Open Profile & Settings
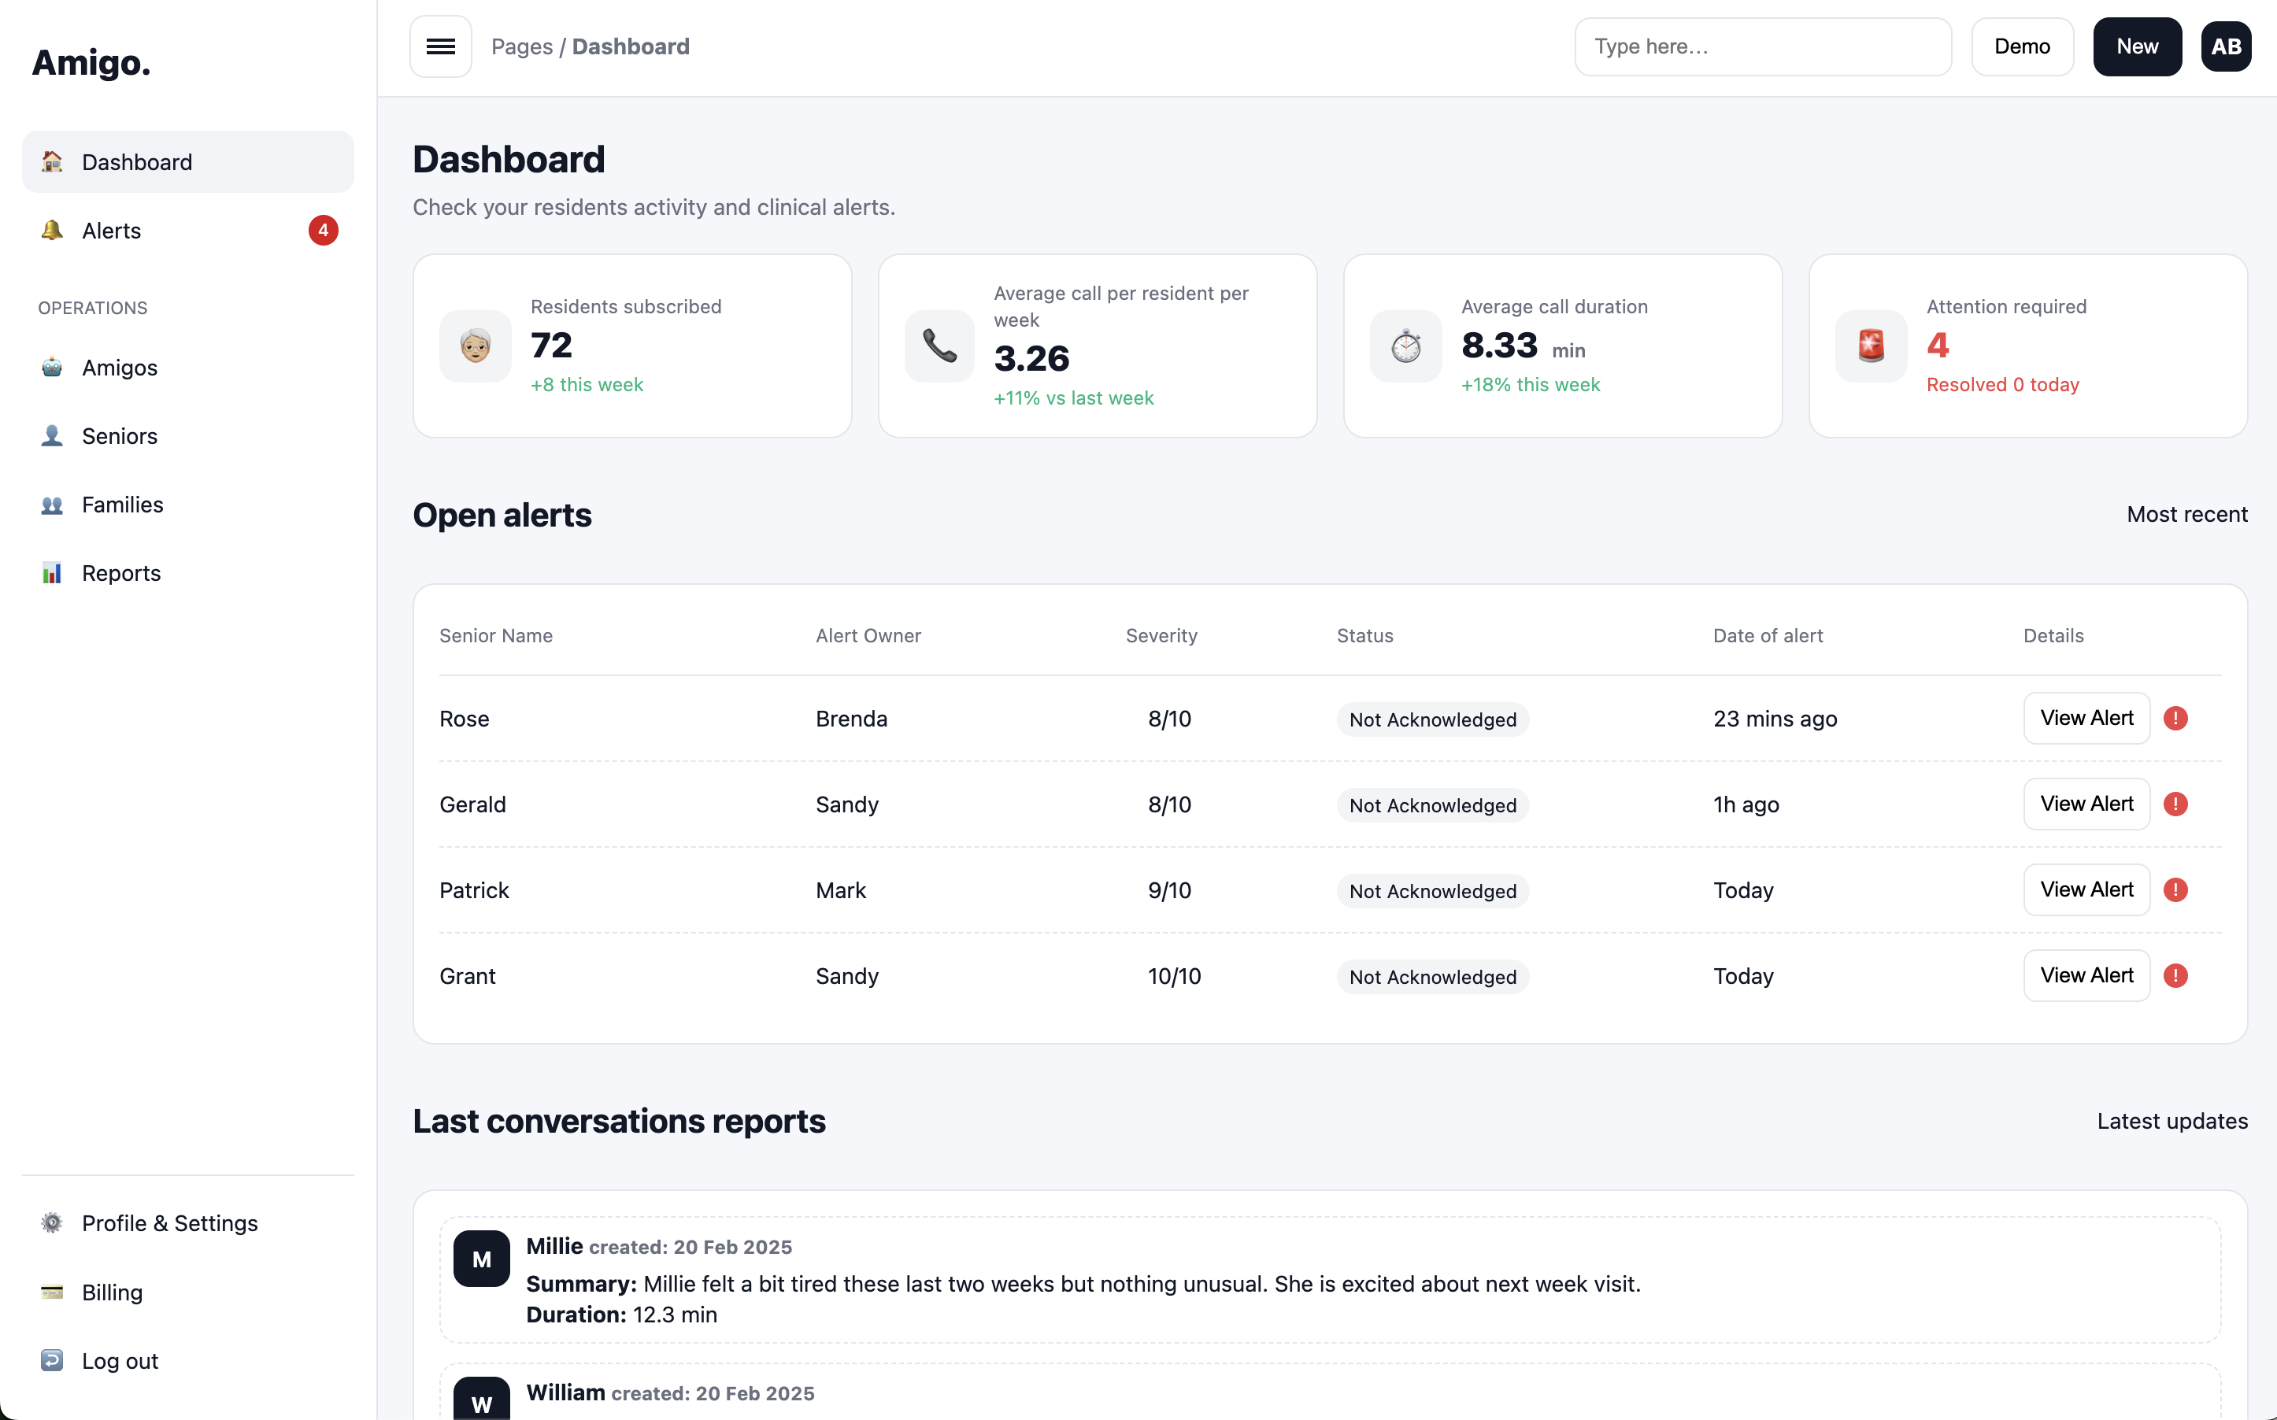 coord(169,1222)
